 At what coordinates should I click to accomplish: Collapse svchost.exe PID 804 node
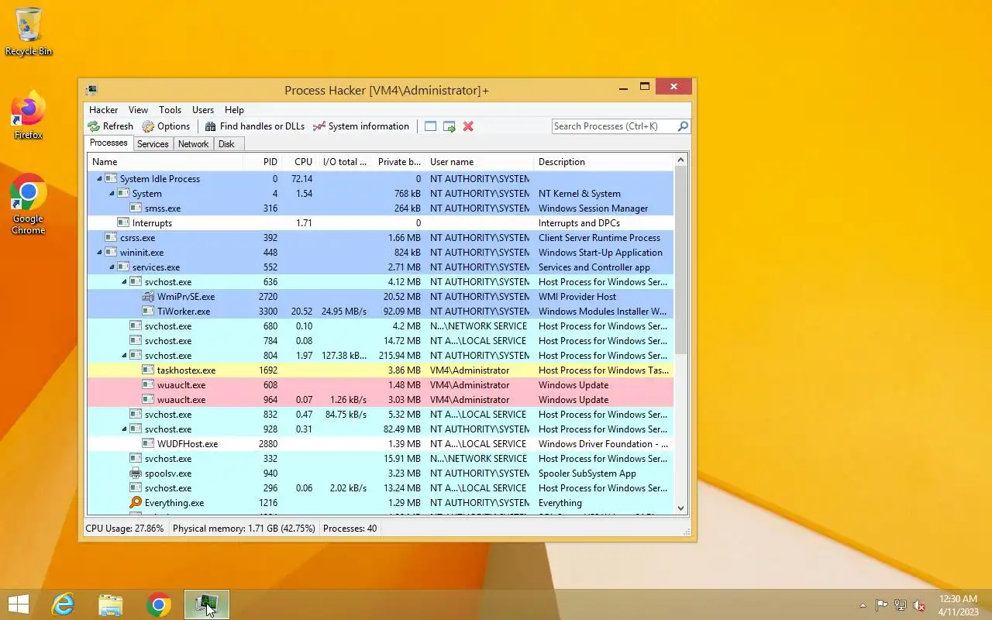(x=124, y=356)
